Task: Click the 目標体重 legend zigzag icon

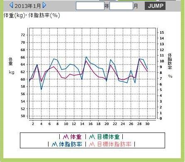Action: [92, 137]
